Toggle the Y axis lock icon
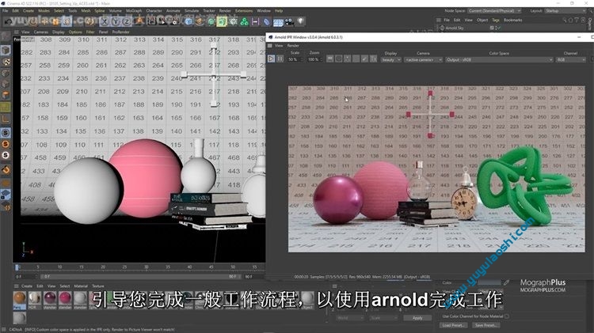 (x=116, y=21)
